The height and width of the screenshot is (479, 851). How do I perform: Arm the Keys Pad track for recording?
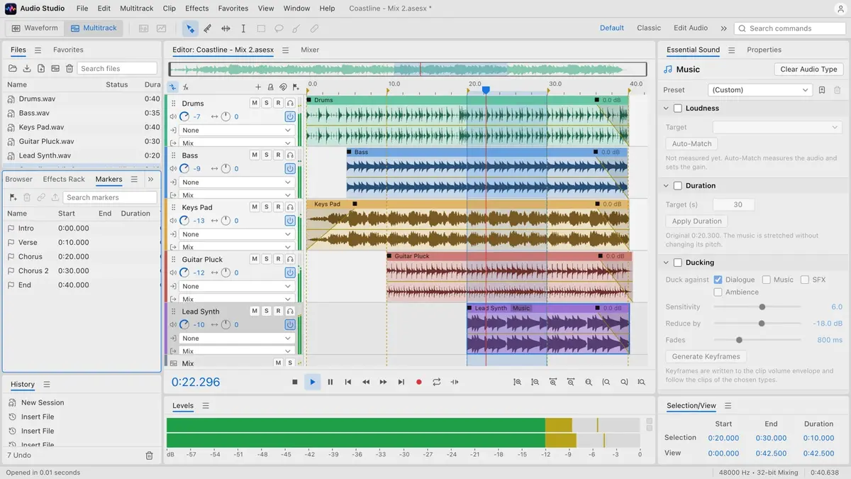[x=279, y=207]
